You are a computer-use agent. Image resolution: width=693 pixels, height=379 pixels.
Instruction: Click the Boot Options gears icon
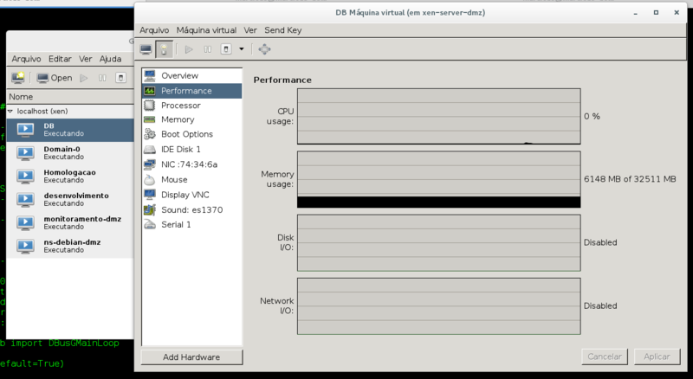(x=150, y=134)
